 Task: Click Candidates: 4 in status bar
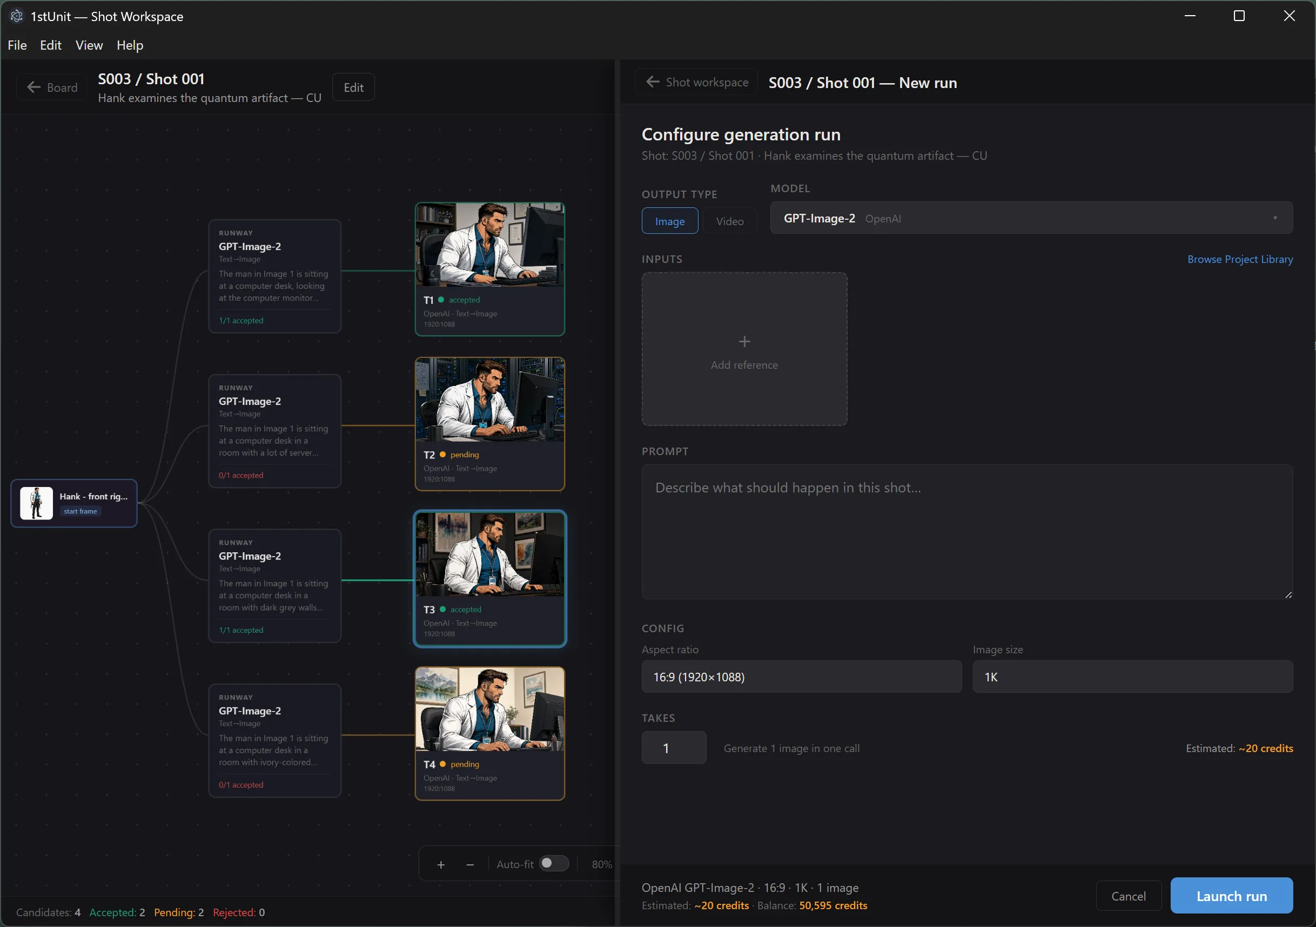pyautogui.click(x=48, y=912)
